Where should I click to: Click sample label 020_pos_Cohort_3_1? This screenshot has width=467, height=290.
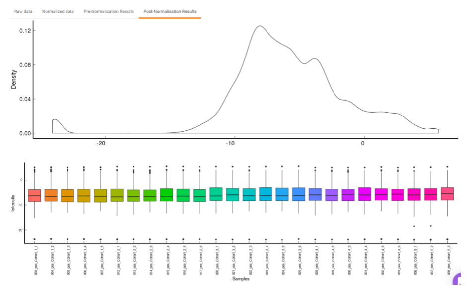[x=218, y=261]
